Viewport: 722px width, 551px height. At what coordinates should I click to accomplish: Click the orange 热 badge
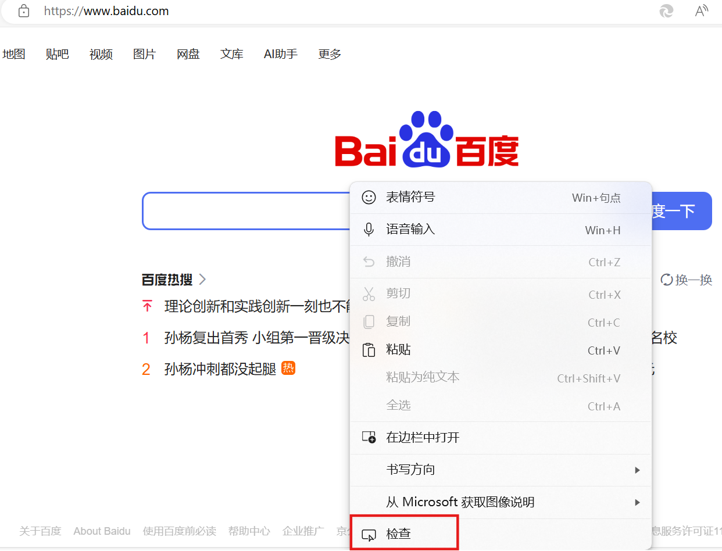point(288,368)
